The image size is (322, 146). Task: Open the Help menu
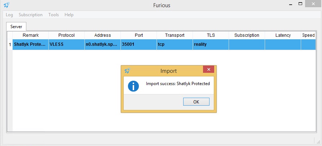pyautogui.click(x=69, y=15)
